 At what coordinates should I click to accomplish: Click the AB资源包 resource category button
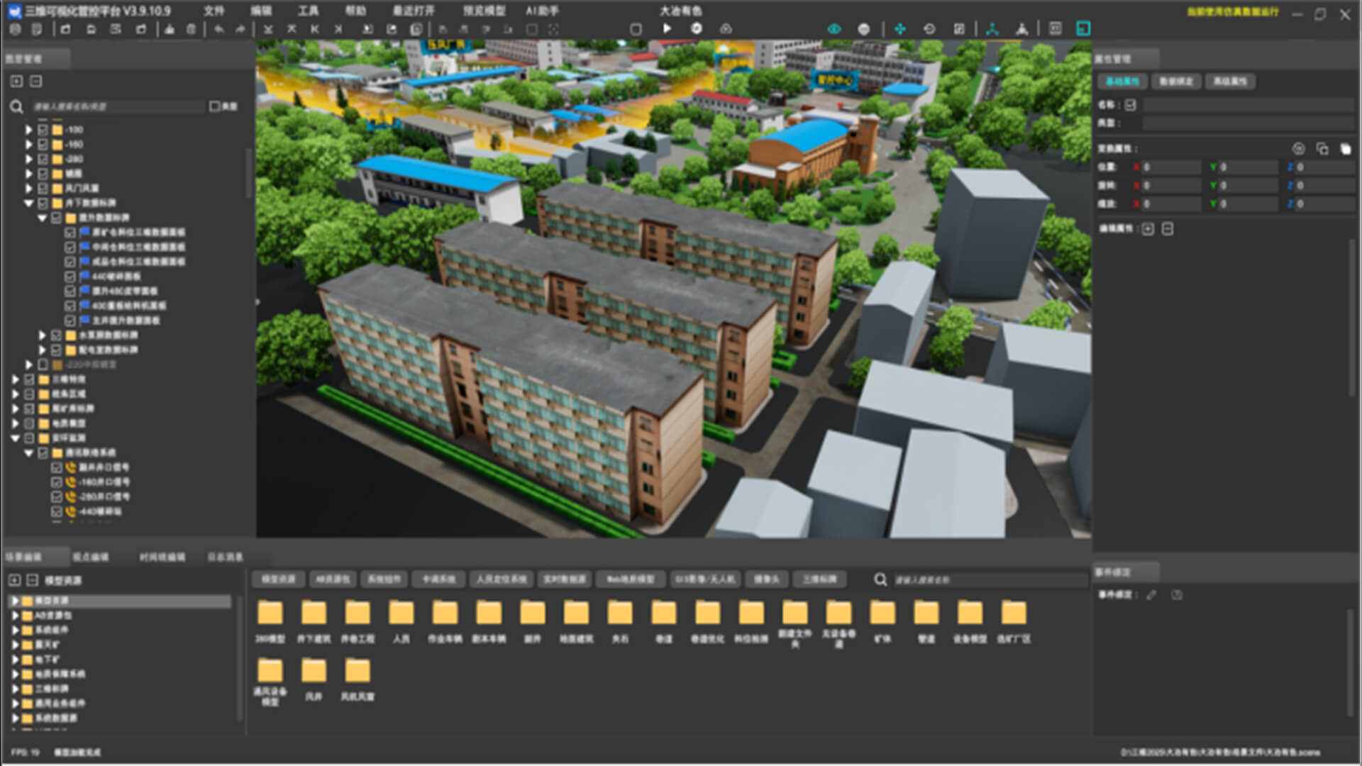333,579
